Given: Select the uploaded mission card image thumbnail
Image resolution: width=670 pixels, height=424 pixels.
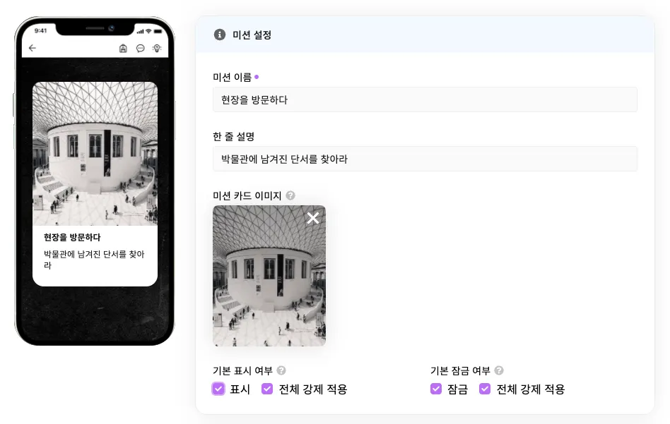Looking at the screenshot, I should pos(269,276).
